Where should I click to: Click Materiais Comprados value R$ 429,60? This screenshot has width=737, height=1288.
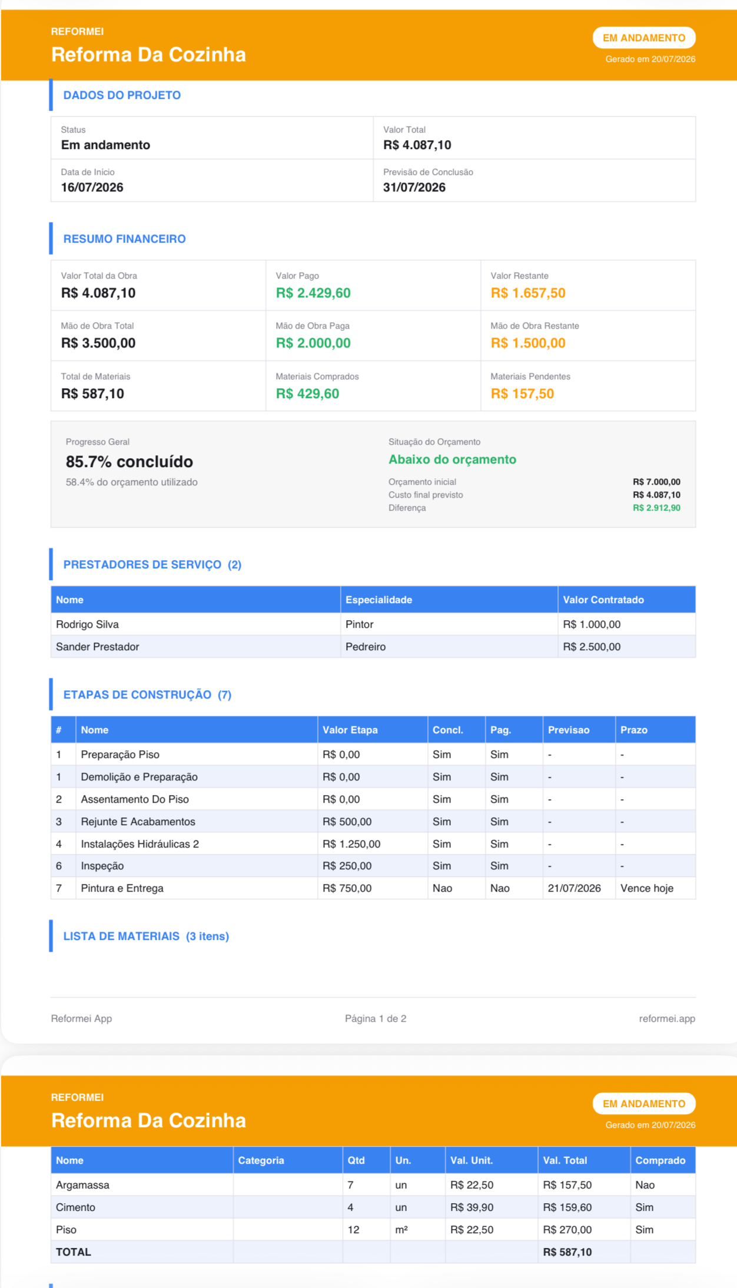pos(307,394)
